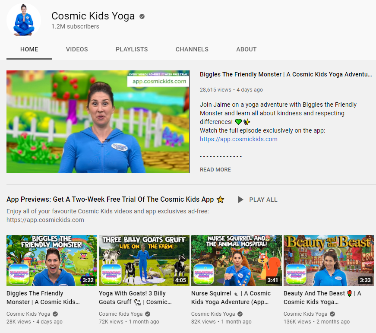Click channel name under Nurse Squirrel card
This screenshot has width=376, height=333.
pos(213,314)
